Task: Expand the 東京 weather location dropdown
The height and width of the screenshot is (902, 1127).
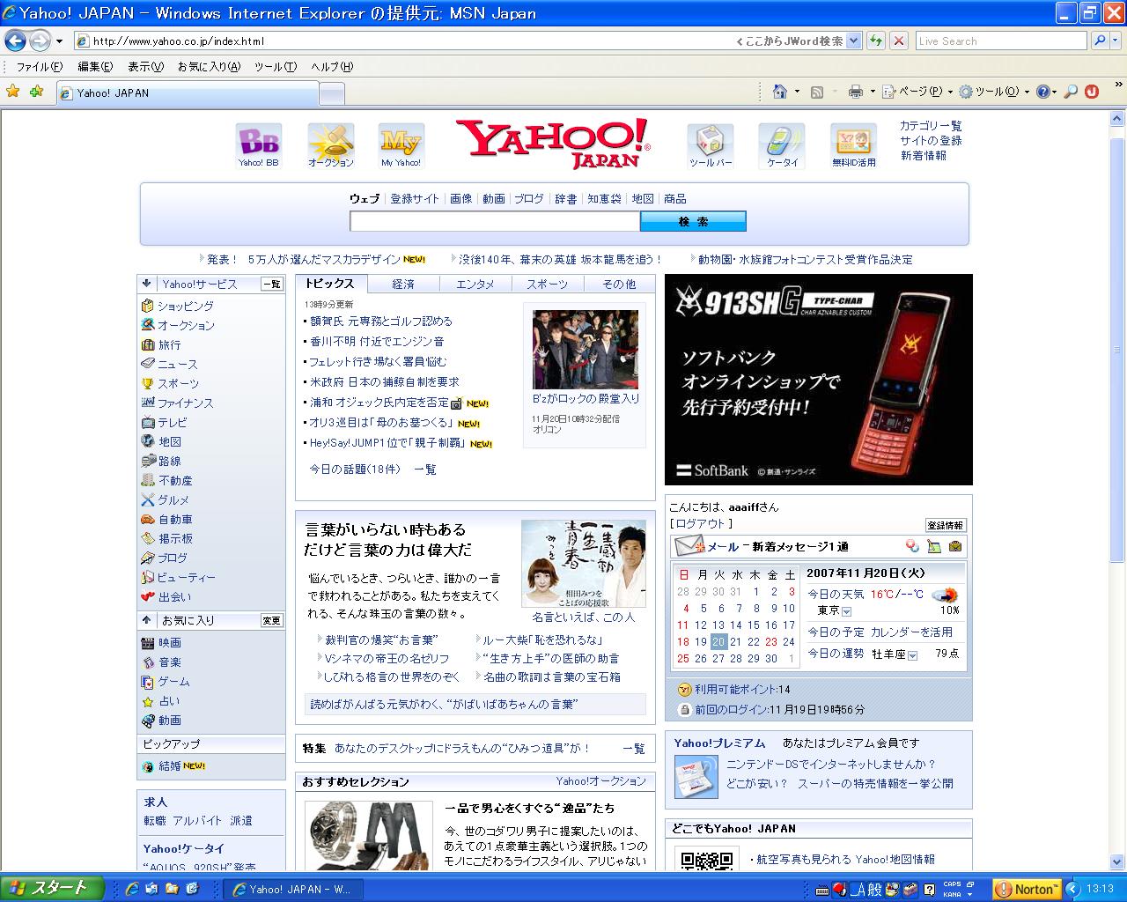Action: click(846, 611)
